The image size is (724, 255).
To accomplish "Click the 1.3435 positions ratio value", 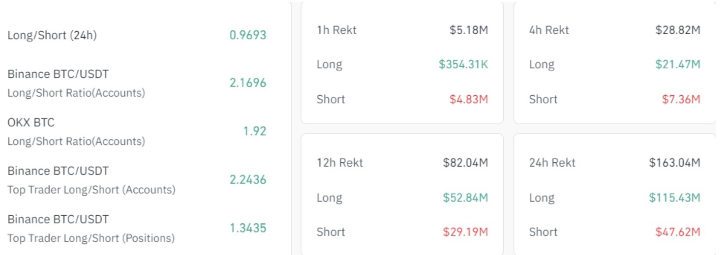I will click(248, 228).
